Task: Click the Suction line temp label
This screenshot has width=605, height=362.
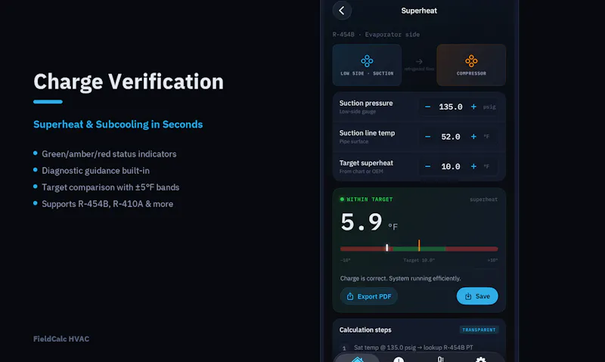Action: tap(367, 133)
